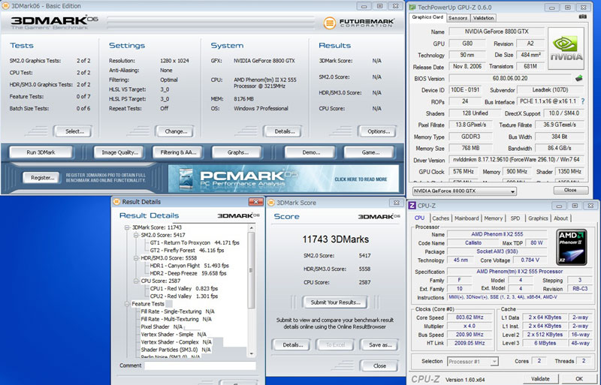
Task: Collapse the CPU Score tree node
Action: point(136,281)
